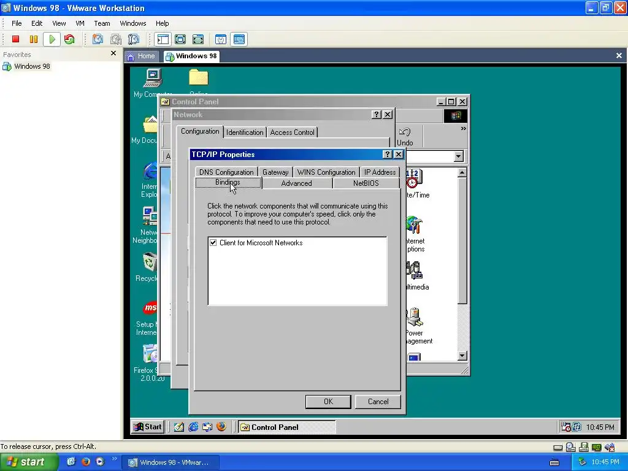Open the View menu
This screenshot has height=471, width=628.
point(59,23)
